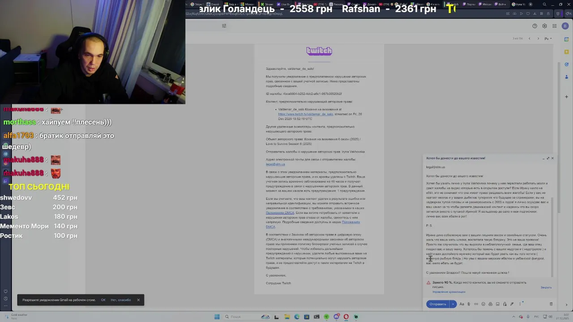Insert link icon in compose toolbar
The image size is (573, 322).
click(476, 304)
